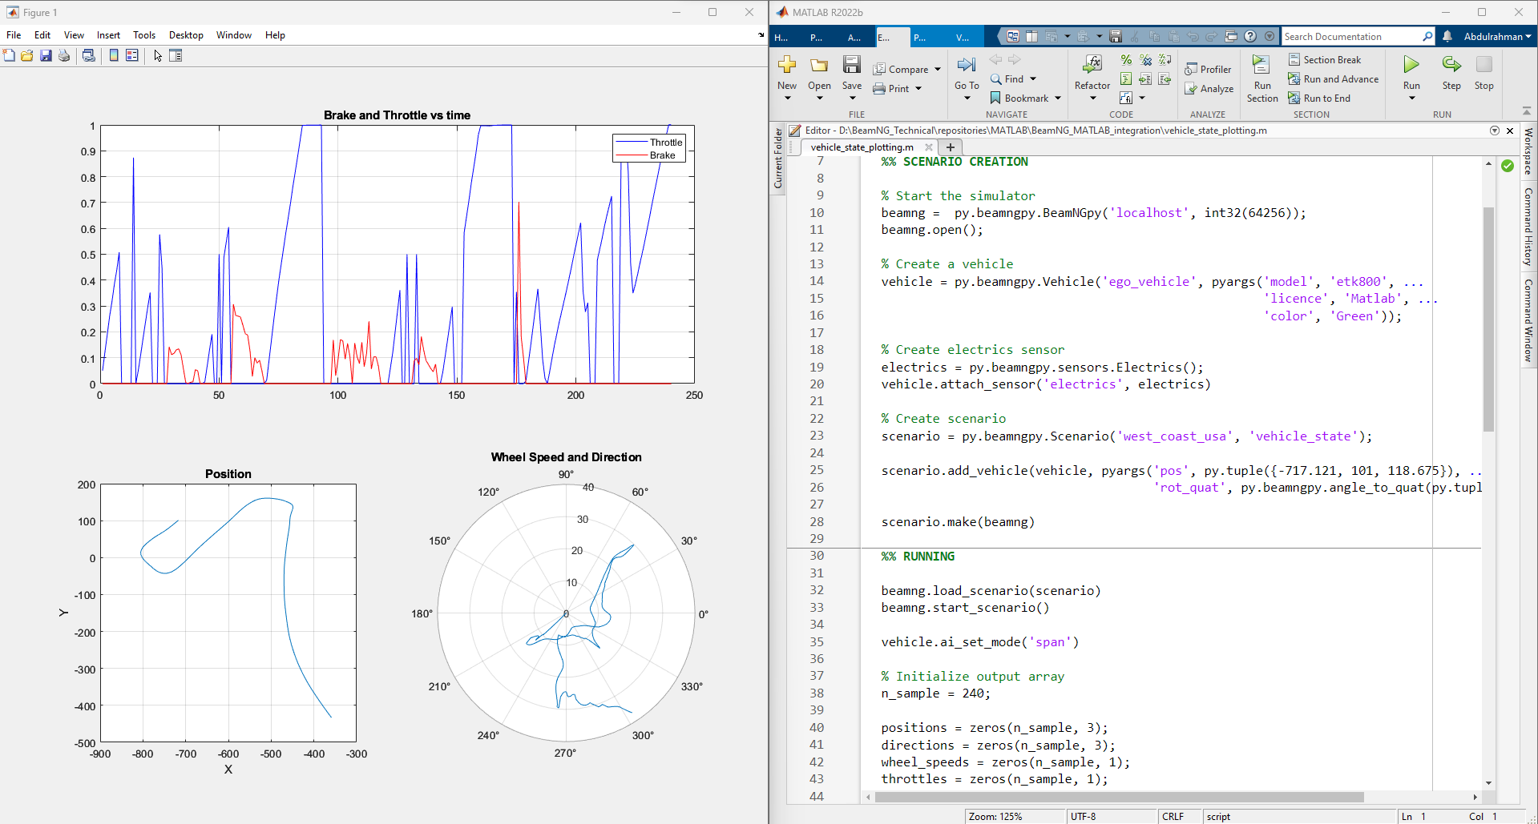Open the Abdulrahman account dropdown

click(1497, 36)
